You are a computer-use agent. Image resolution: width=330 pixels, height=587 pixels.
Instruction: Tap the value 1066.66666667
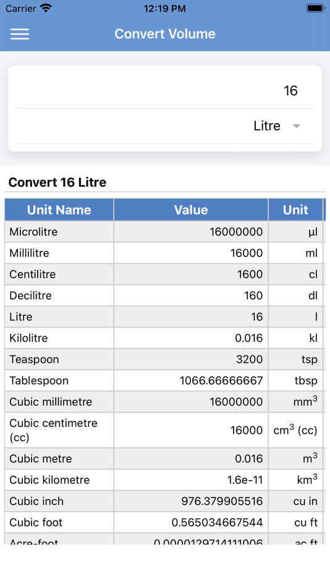click(x=221, y=381)
